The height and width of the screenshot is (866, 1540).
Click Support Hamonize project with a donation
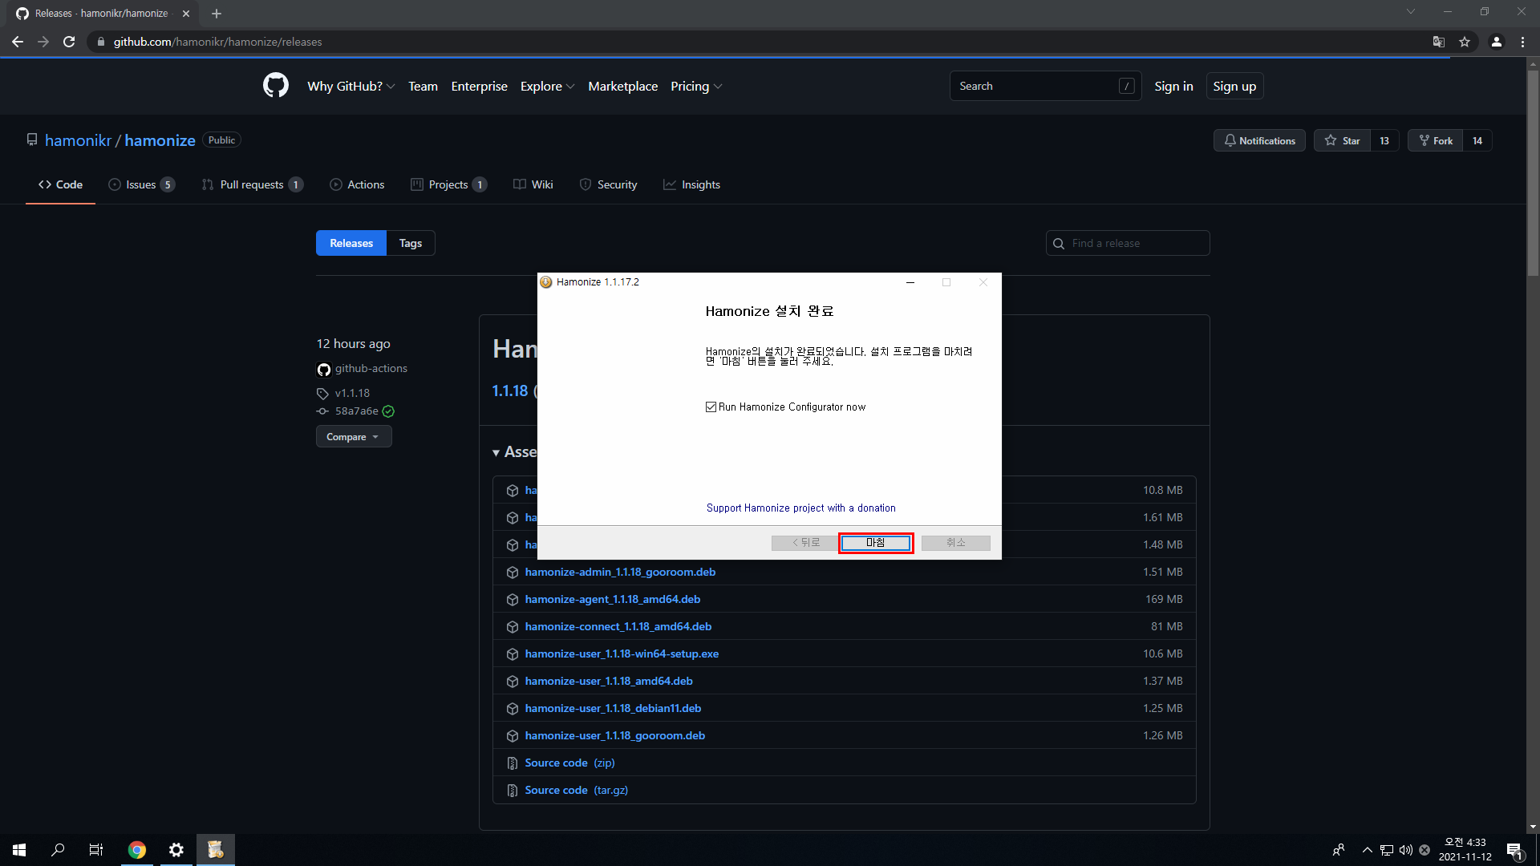click(x=801, y=508)
